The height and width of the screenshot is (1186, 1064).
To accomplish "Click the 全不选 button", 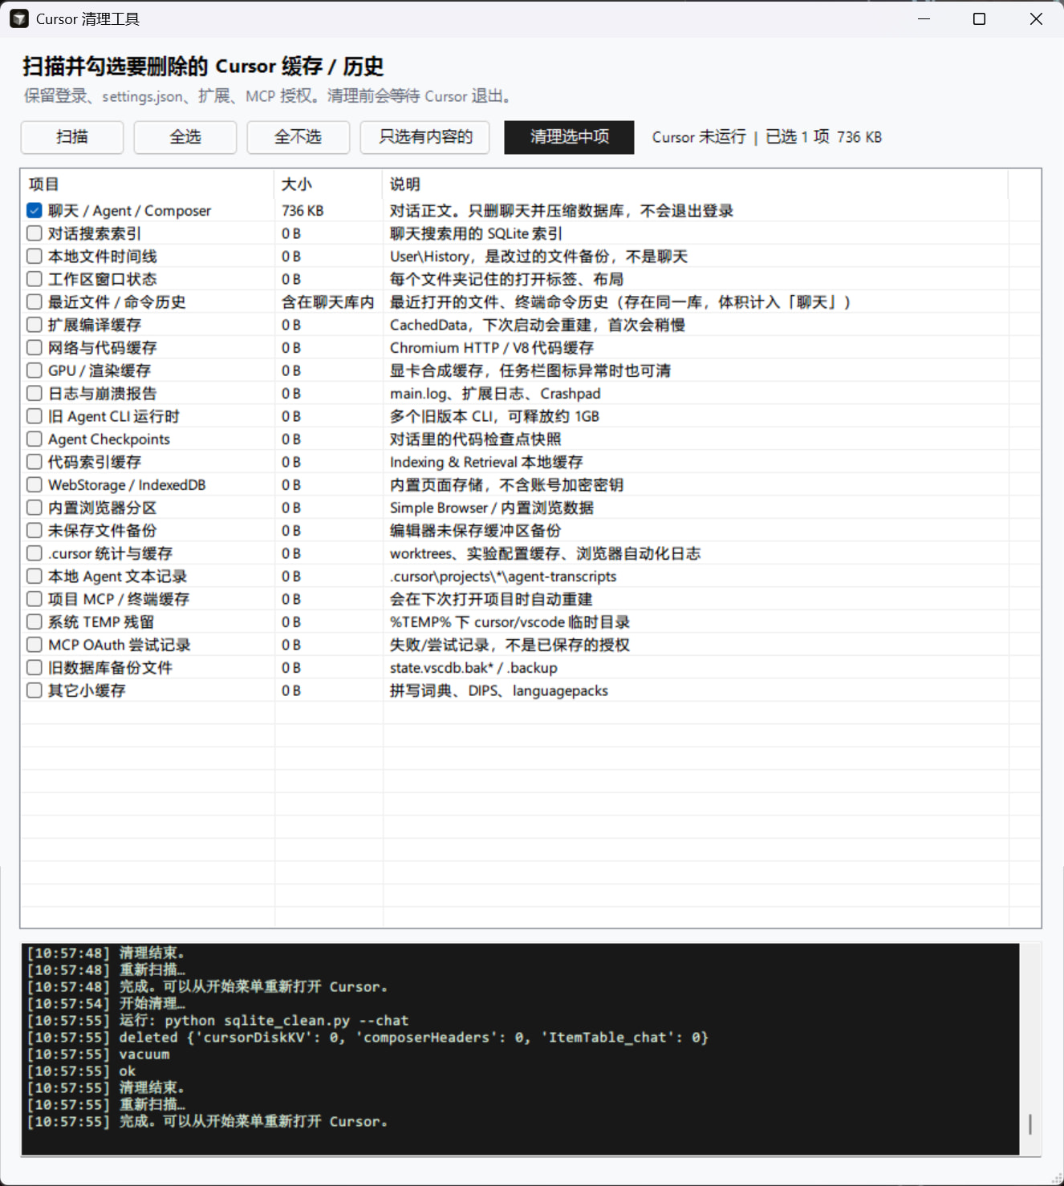I will point(298,137).
